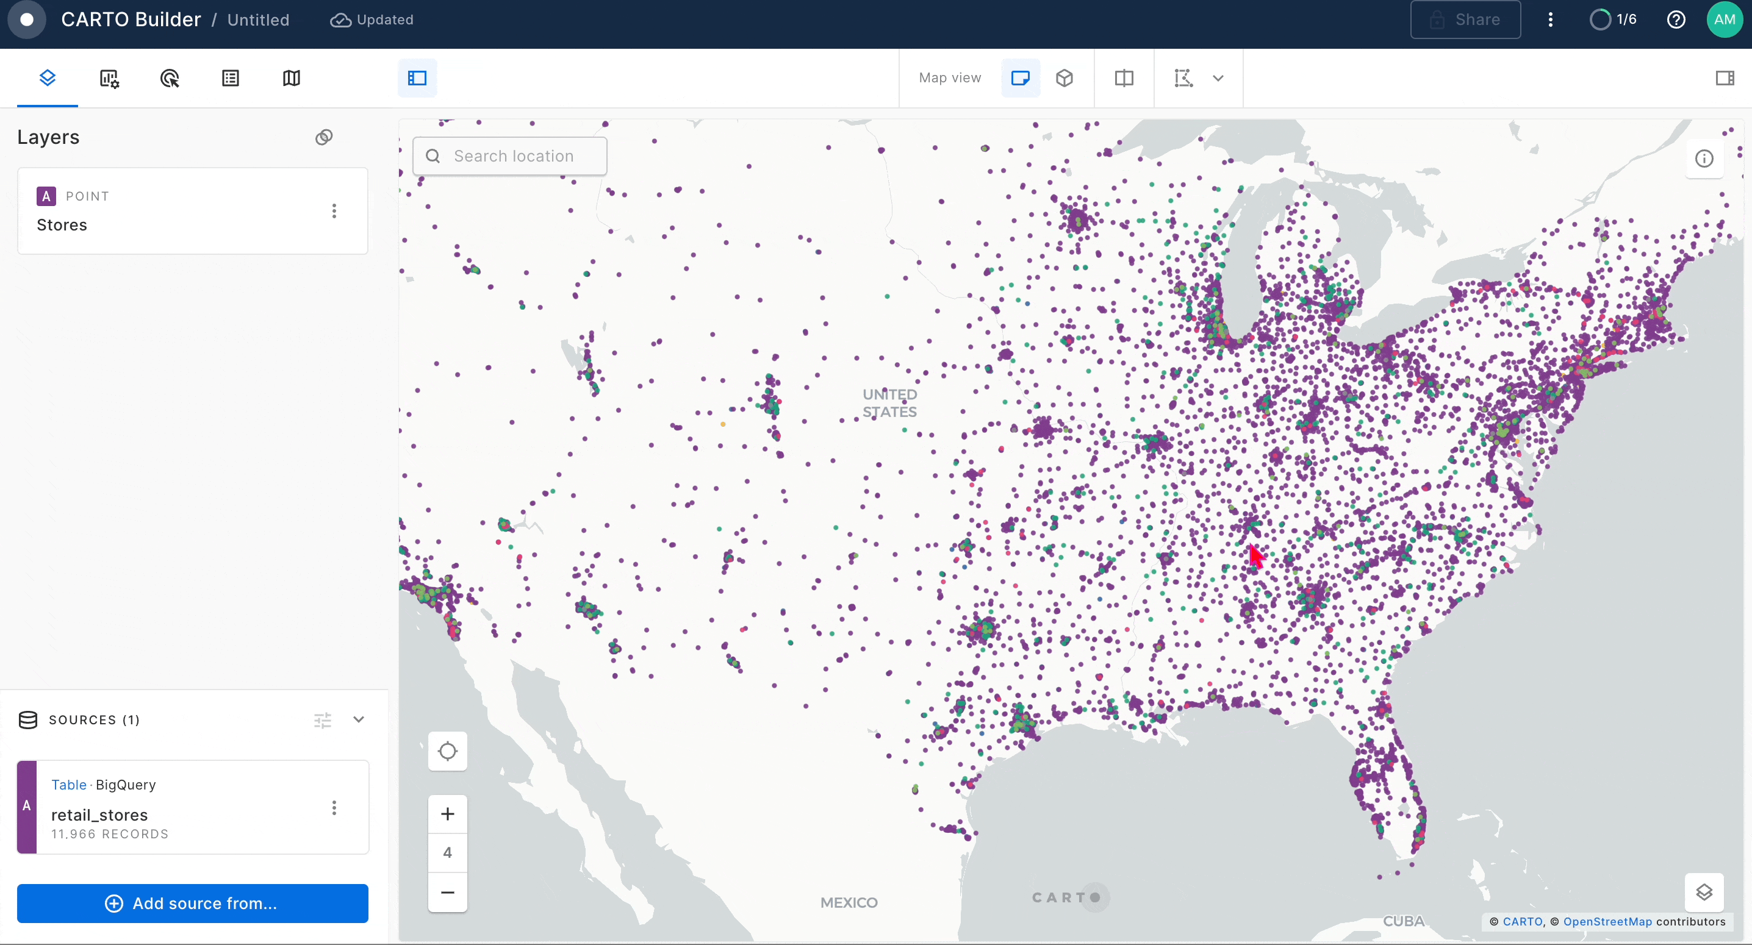
Task: Open the Interactions tab icon
Action: (170, 78)
